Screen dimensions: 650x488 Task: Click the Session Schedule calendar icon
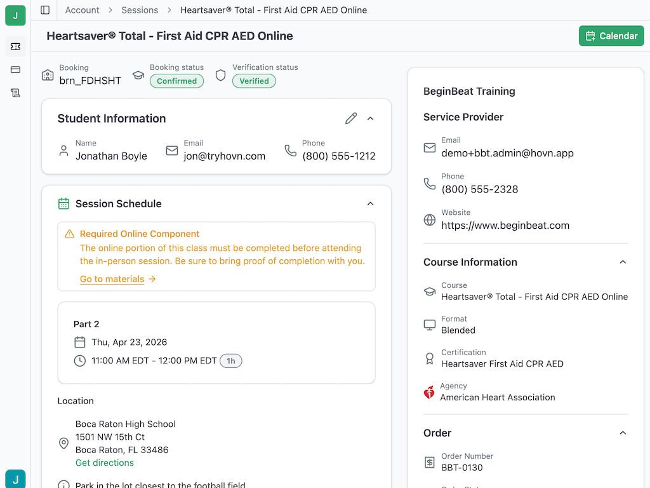click(63, 204)
